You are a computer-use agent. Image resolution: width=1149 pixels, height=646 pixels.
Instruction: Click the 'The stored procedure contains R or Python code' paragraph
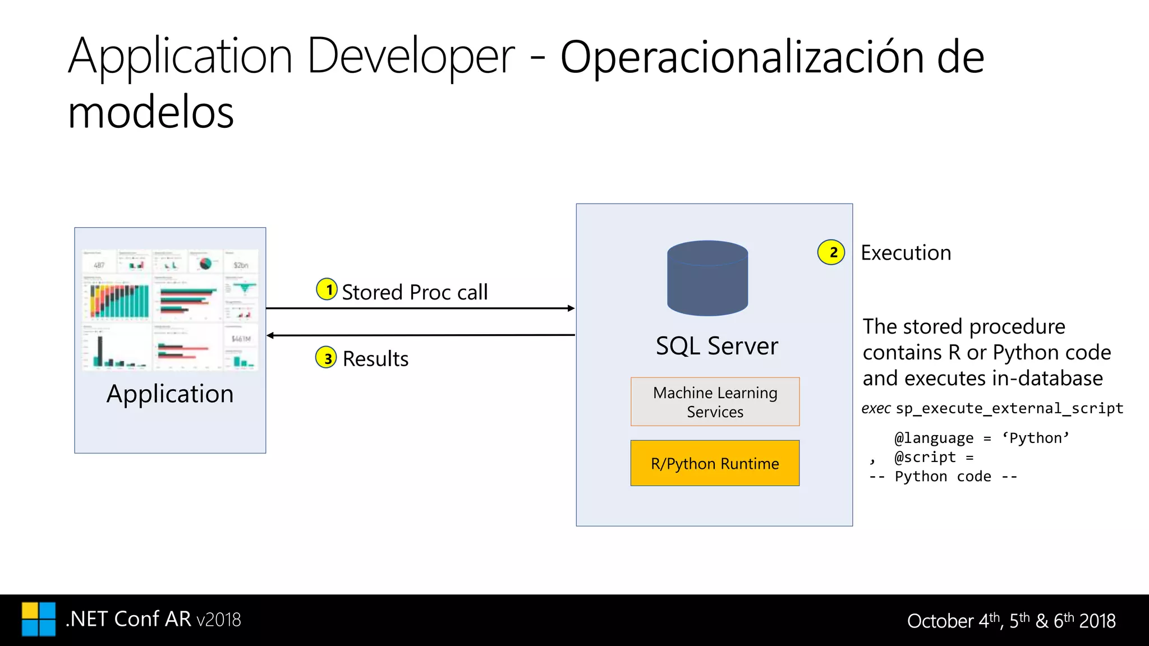click(987, 352)
